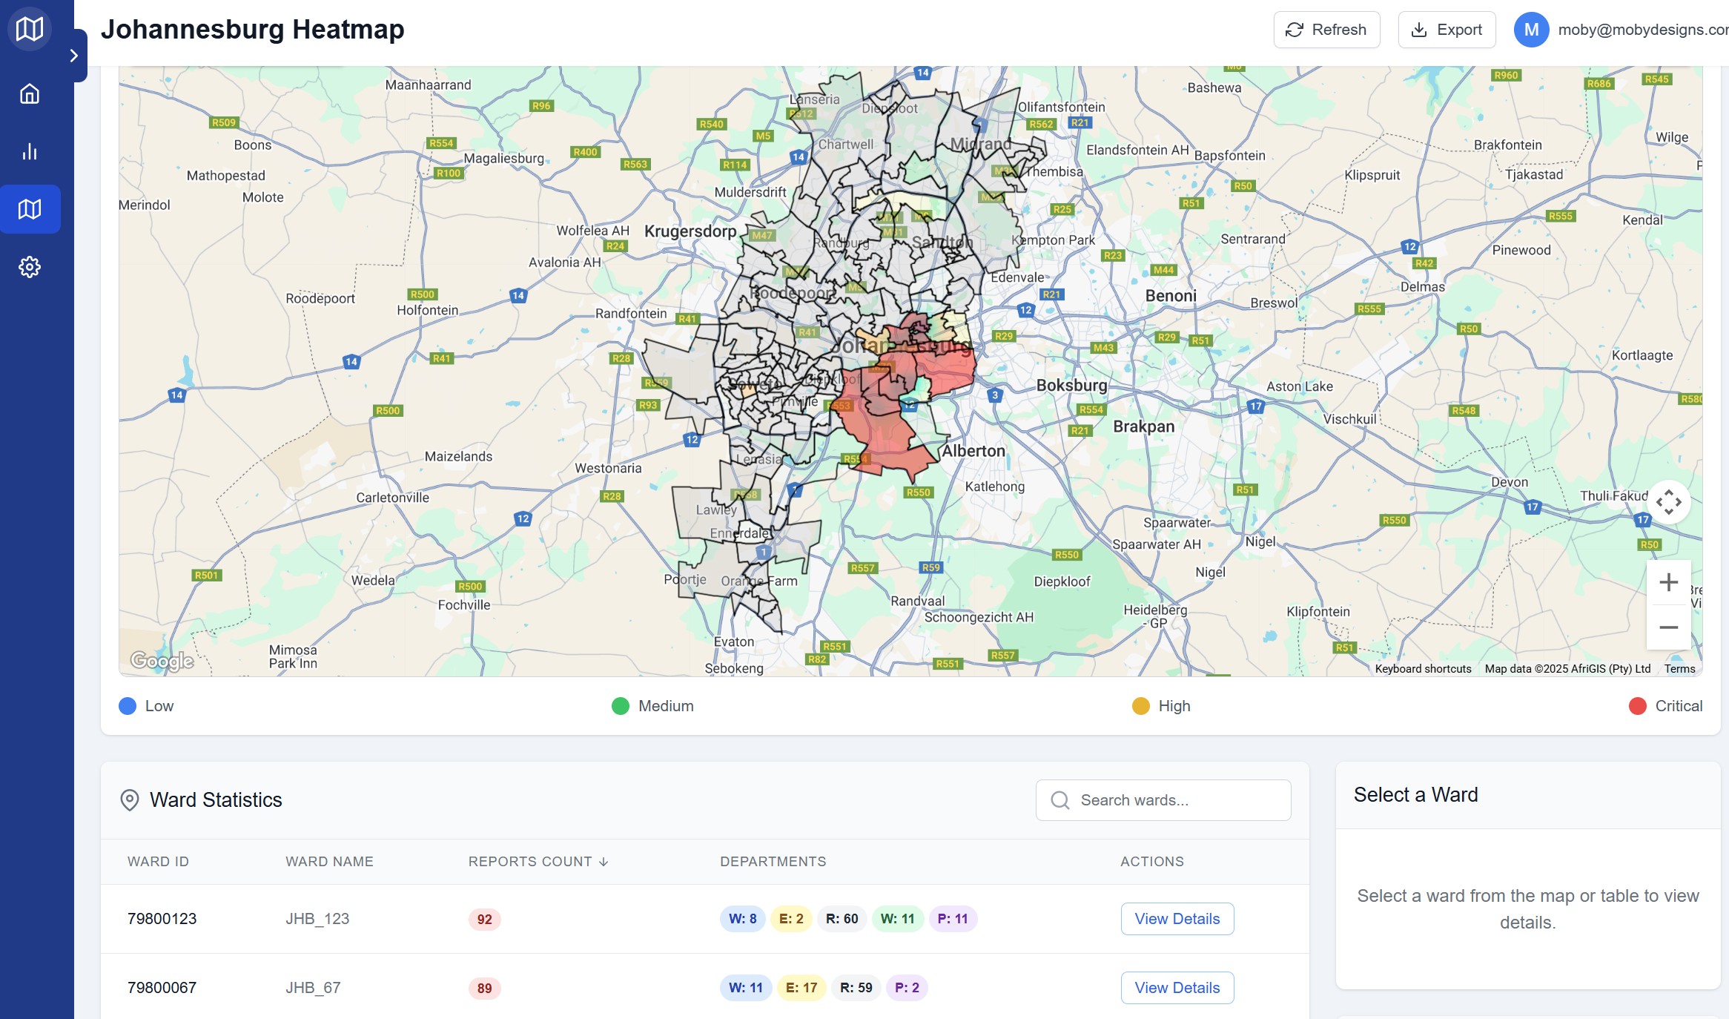Screen dimensions: 1729x1019
Task: Click the Critical red legend dot
Action: point(1637,706)
